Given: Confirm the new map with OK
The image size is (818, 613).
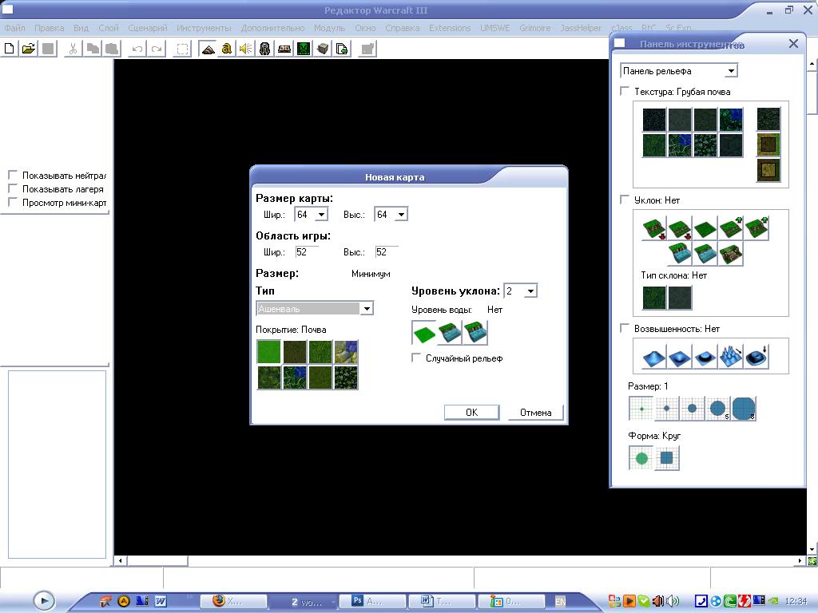Looking at the screenshot, I should [x=471, y=413].
